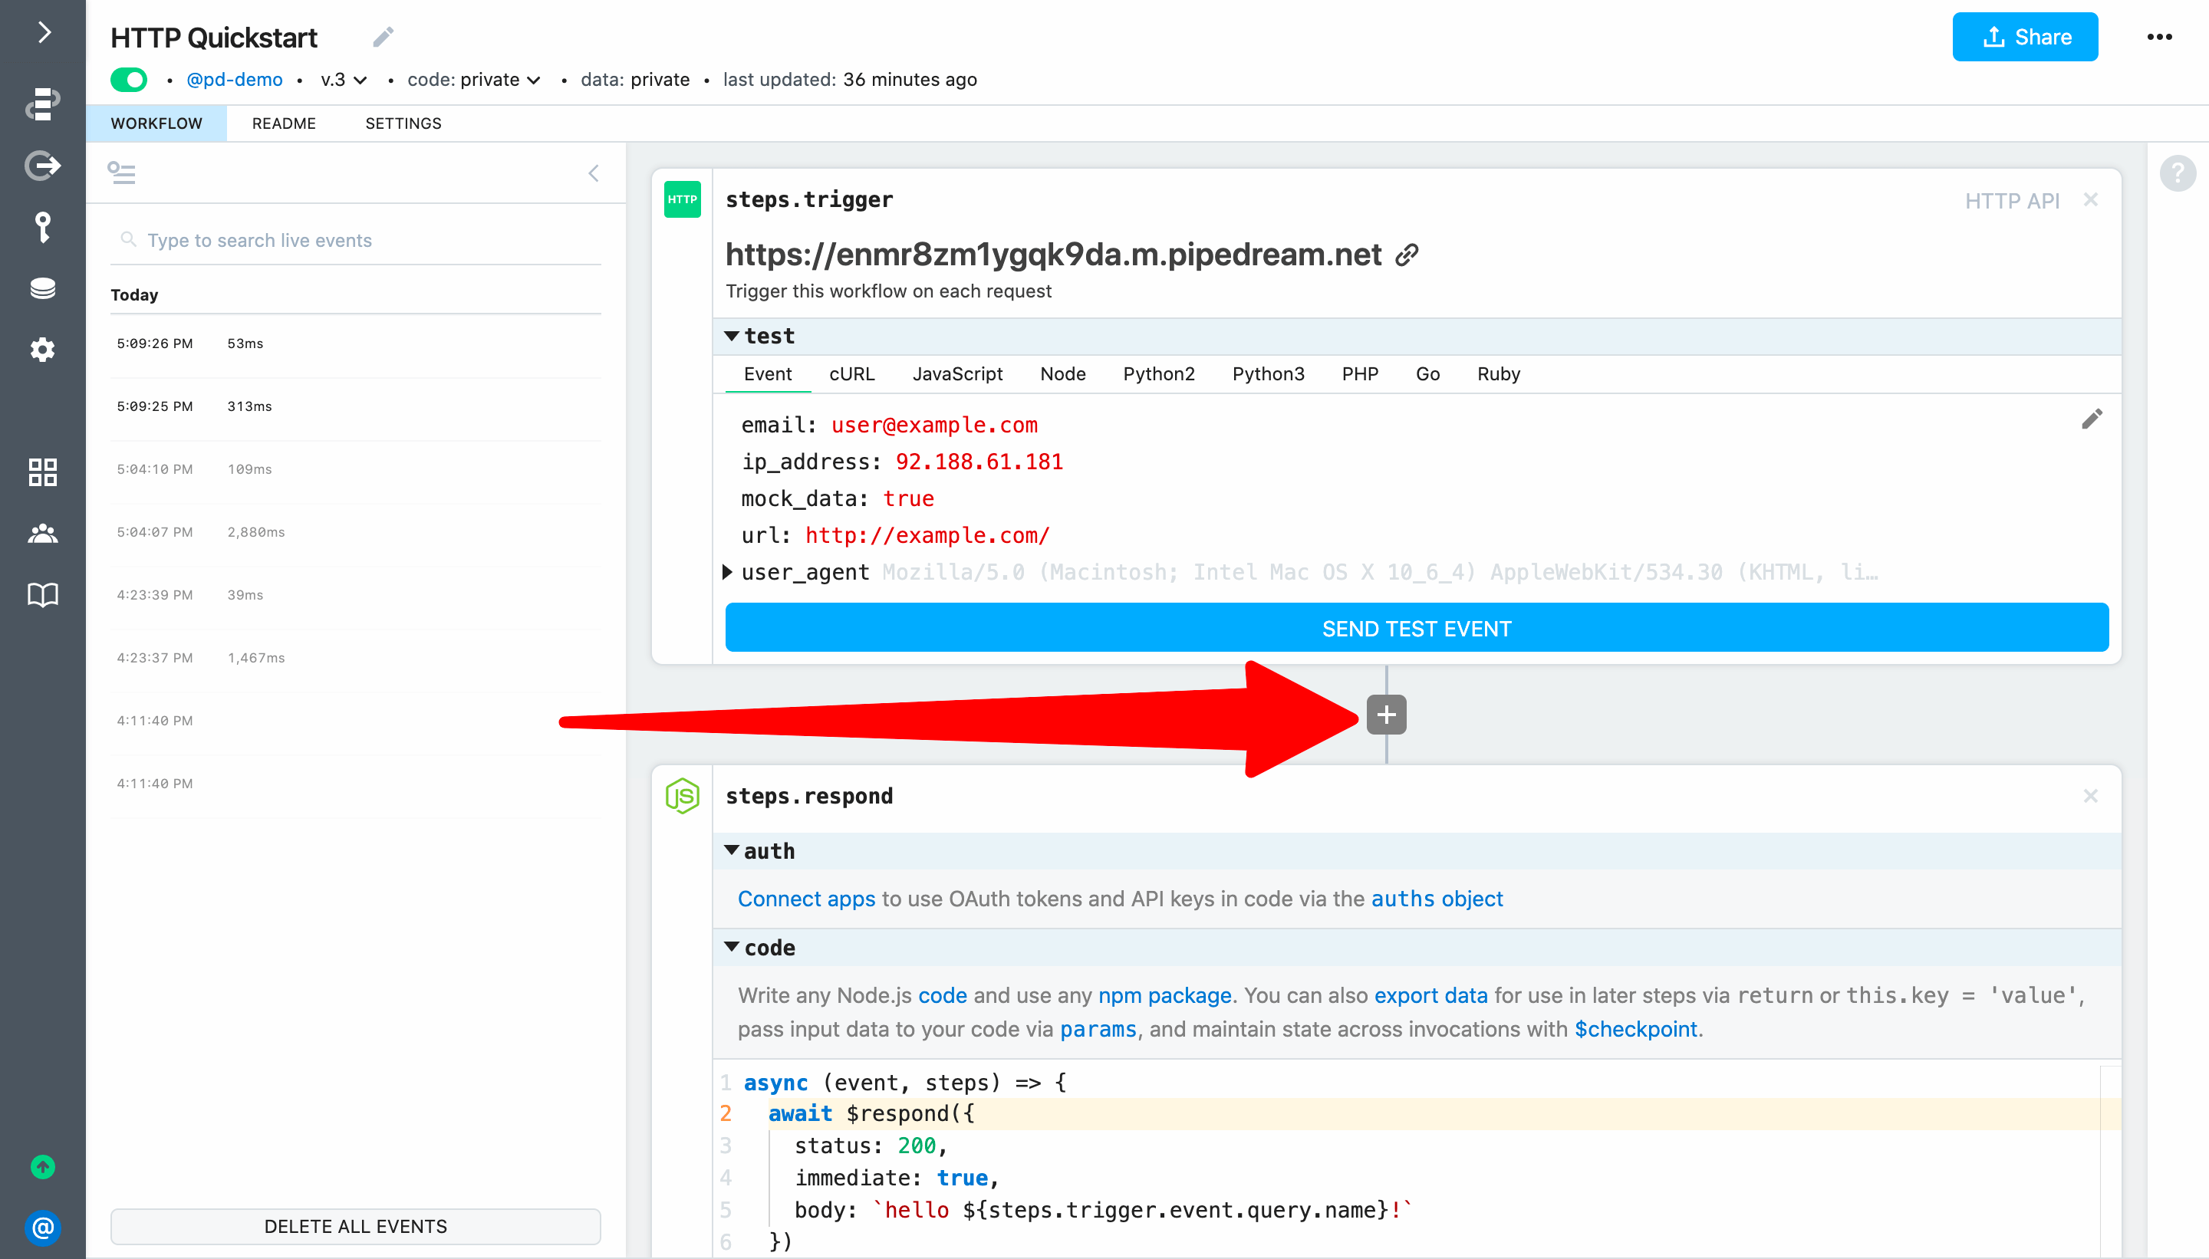This screenshot has width=2209, height=1259.
Task: Toggle the workflow on/off green switch
Action: point(129,79)
